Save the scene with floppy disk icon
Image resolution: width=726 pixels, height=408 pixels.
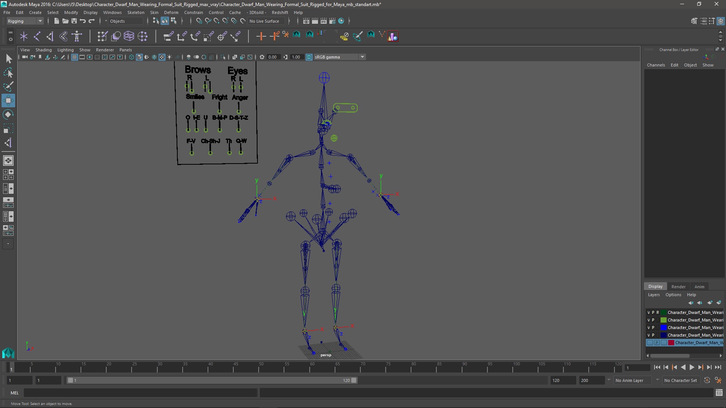coord(74,21)
